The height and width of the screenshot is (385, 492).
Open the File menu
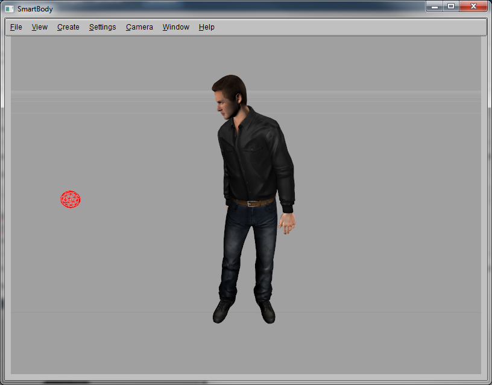(16, 27)
